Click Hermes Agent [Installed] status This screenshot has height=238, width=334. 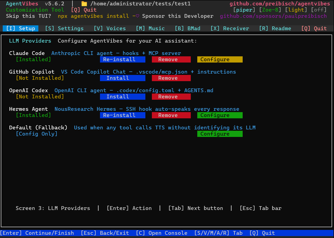tap(34, 115)
